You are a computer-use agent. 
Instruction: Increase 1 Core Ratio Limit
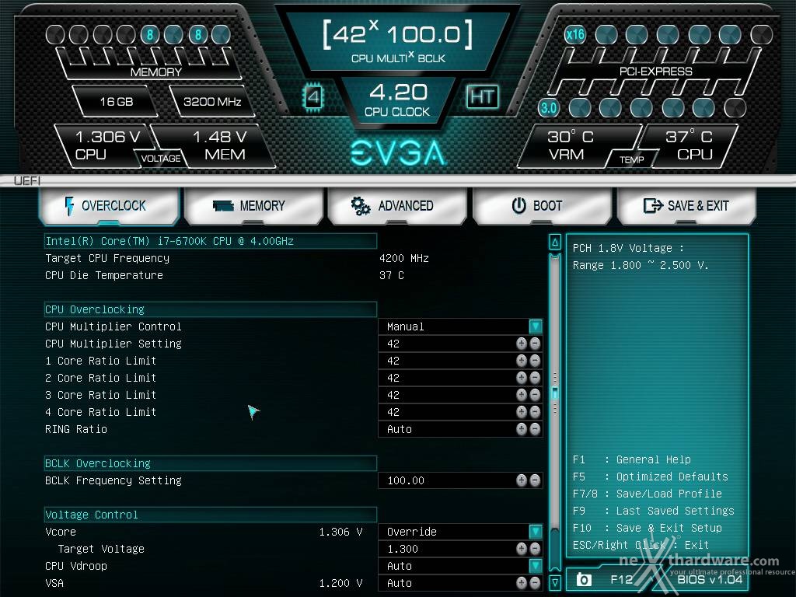[522, 361]
